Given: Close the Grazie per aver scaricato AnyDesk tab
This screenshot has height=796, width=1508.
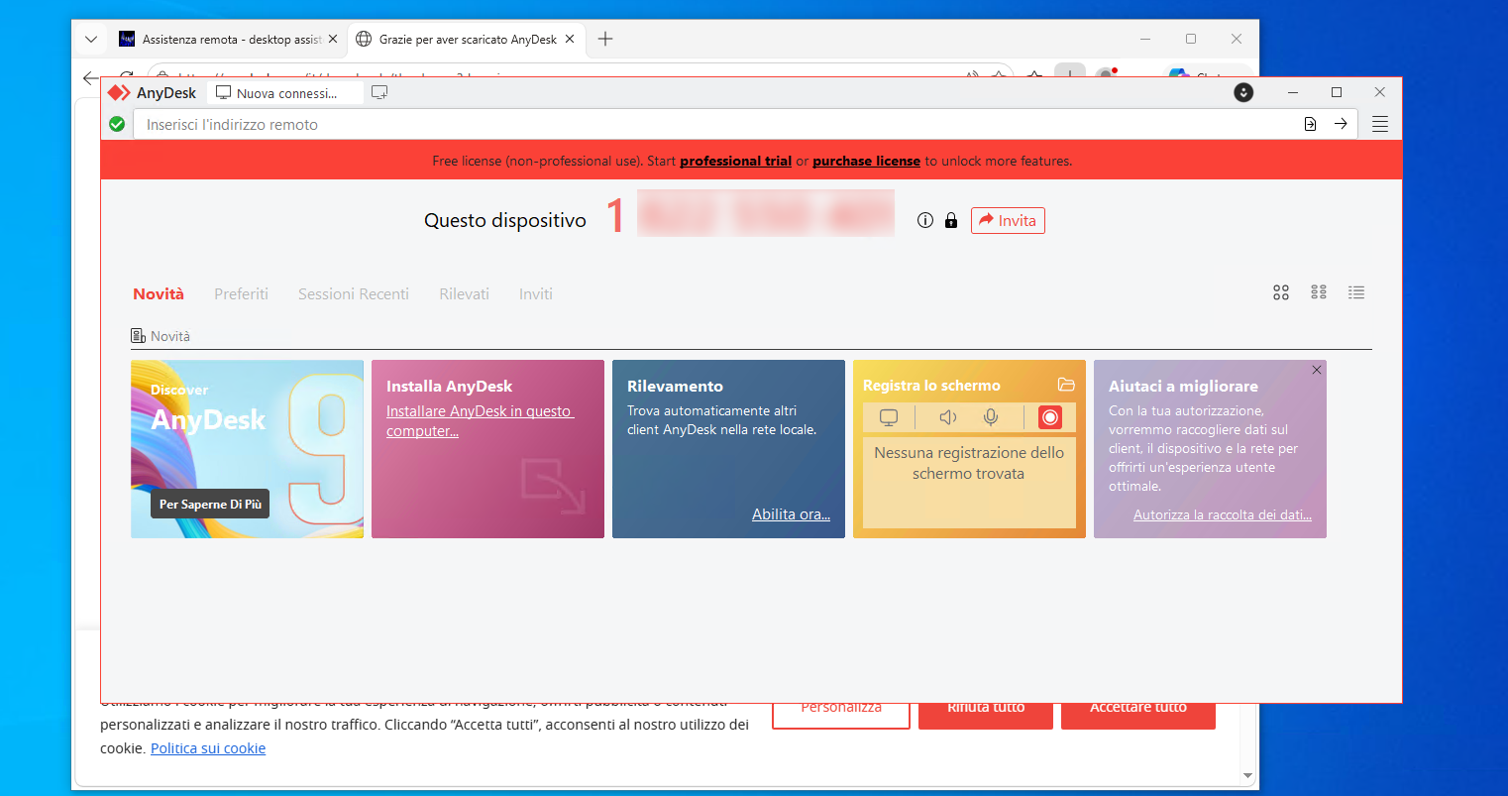Looking at the screenshot, I should click(x=570, y=39).
